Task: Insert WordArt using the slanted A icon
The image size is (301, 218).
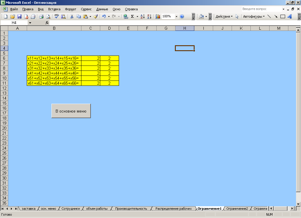Action: [x=290, y=17]
